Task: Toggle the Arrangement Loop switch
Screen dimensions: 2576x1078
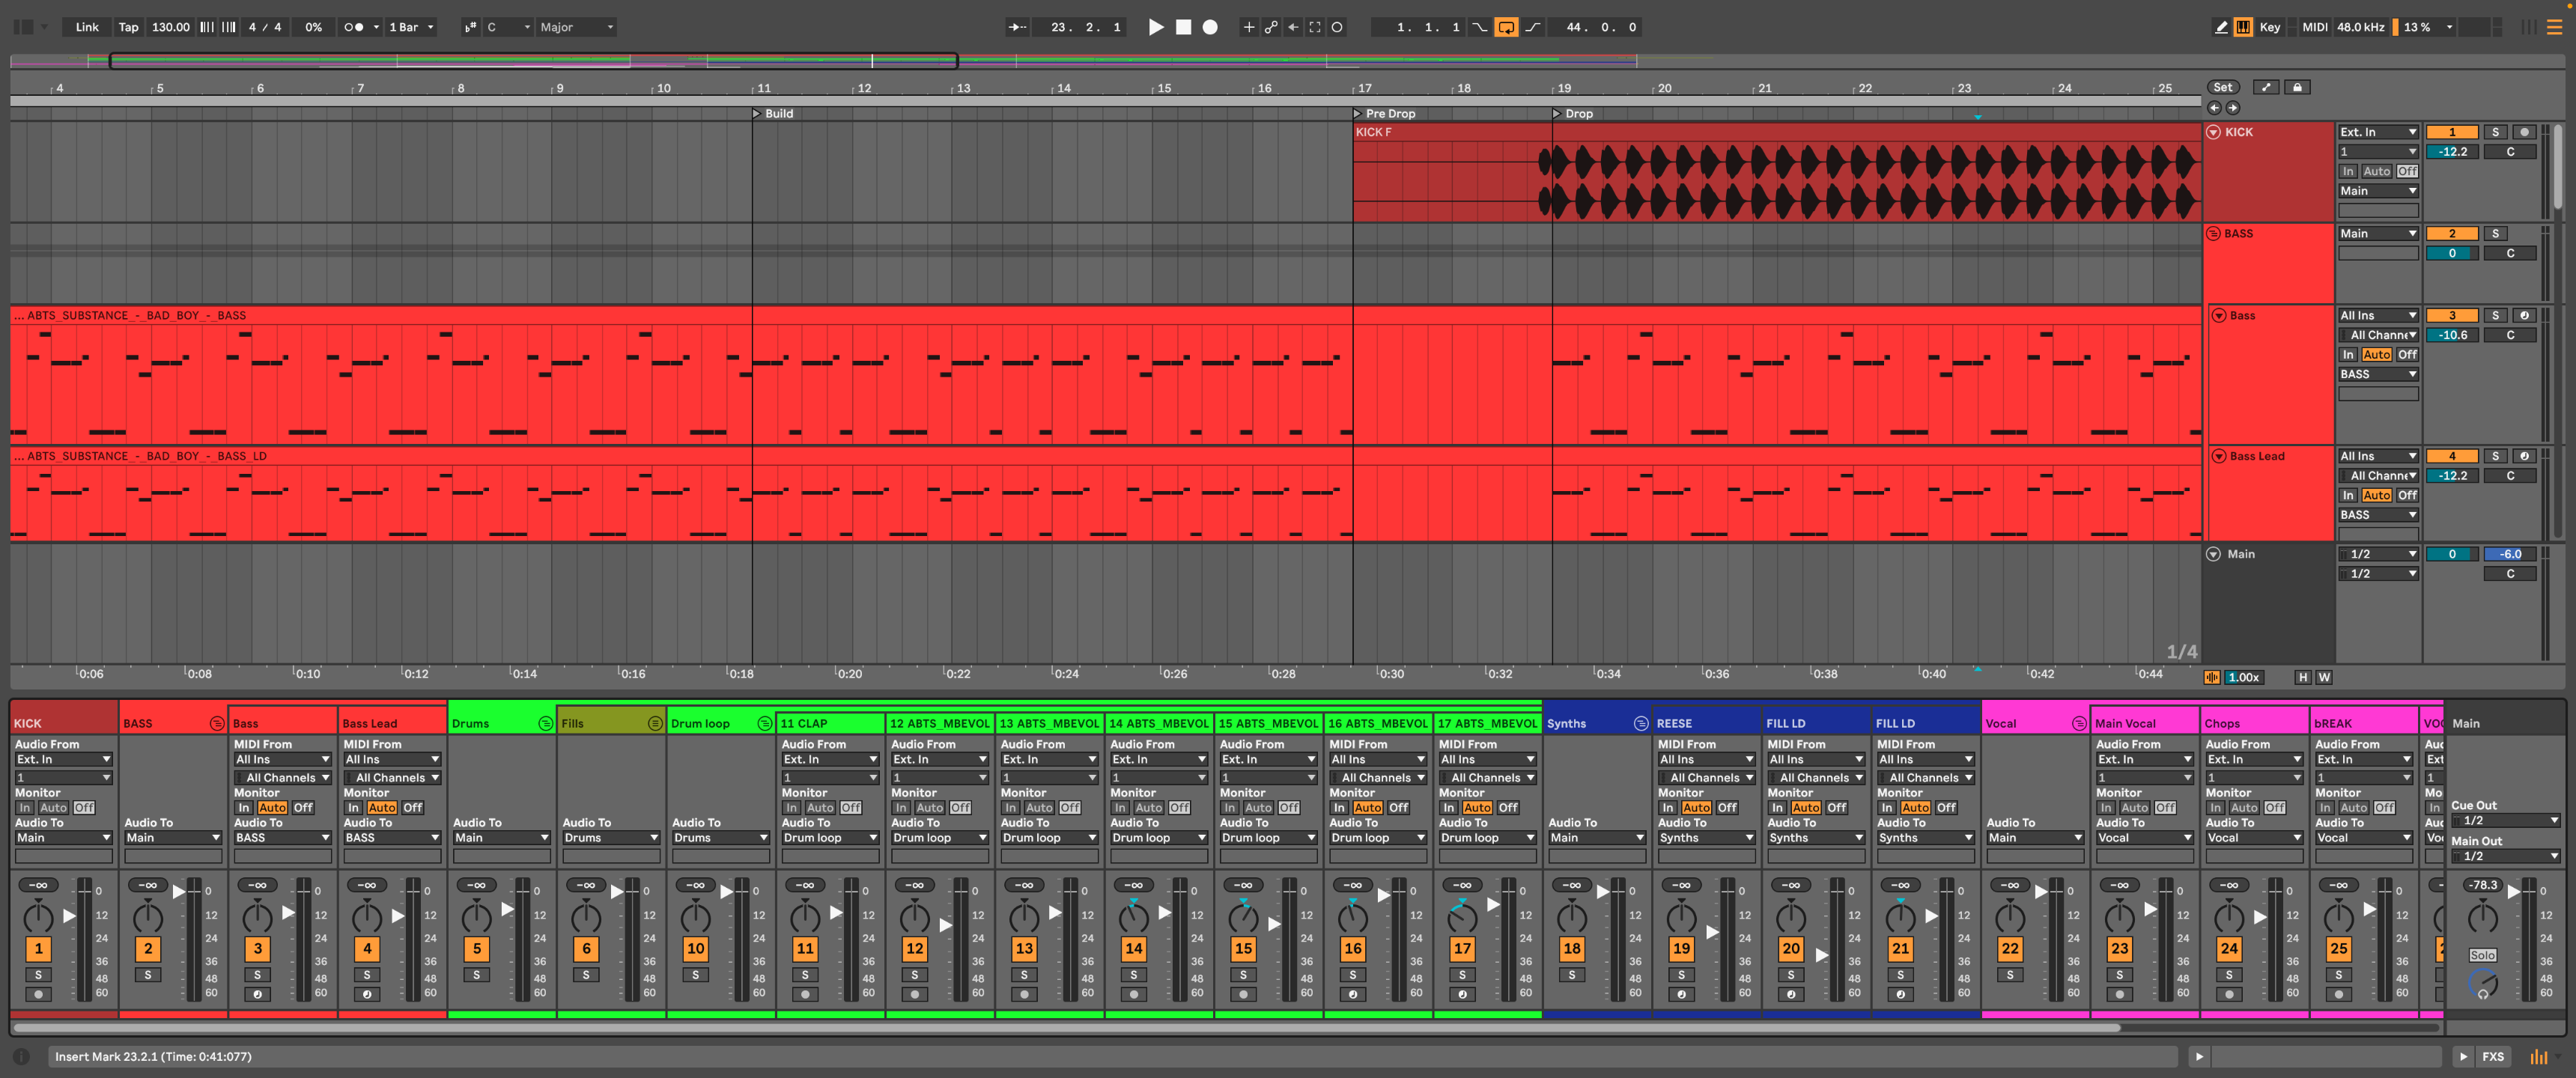Action: click(1505, 27)
